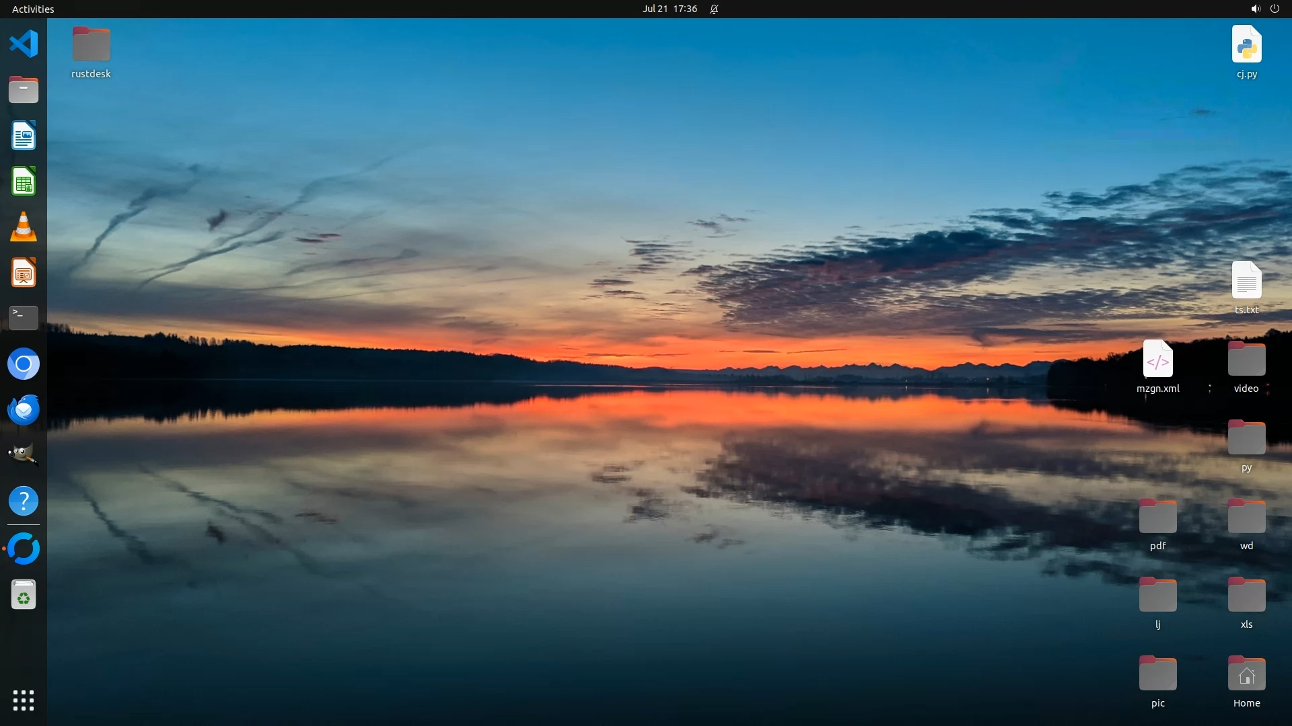This screenshot has height=726, width=1292.
Task: Show Applications grid
Action: click(x=24, y=700)
